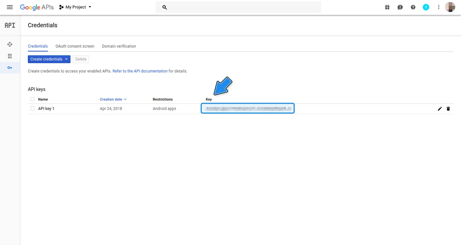Open the My Project selector dropdown
Image resolution: width=461 pixels, height=245 pixels.
(x=75, y=7)
